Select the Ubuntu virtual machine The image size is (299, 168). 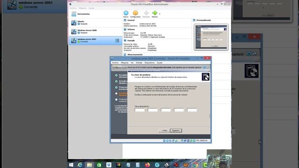[95, 23]
